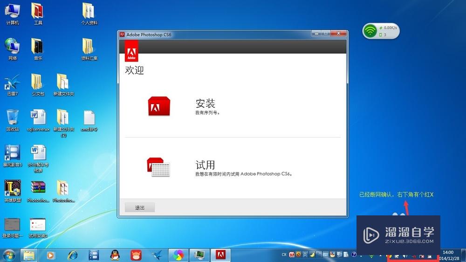The height and width of the screenshot is (262, 466).
Task: Click the 0.00K/s network speed readout
Action: tap(390, 28)
